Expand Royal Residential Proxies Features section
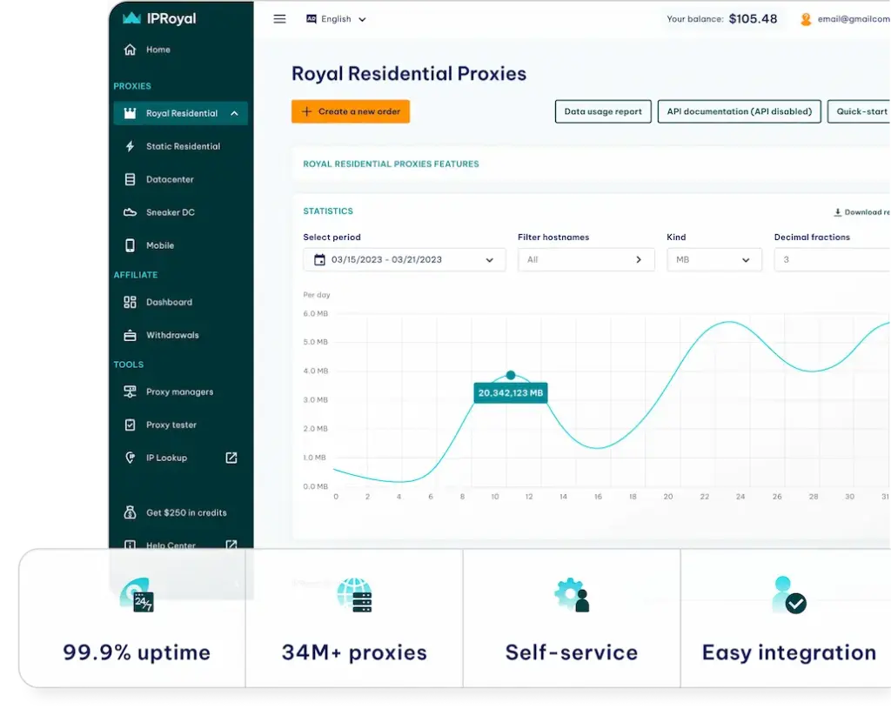This screenshot has height=709, width=891. point(591,164)
